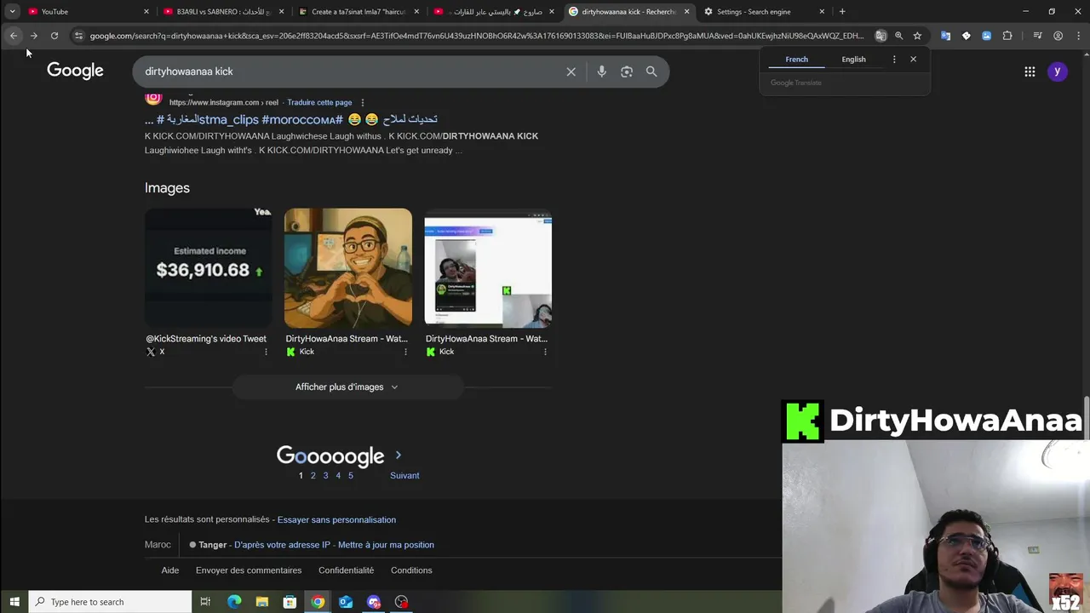Close the Google Translate popup
The width and height of the screenshot is (1090, 613).
913,60
